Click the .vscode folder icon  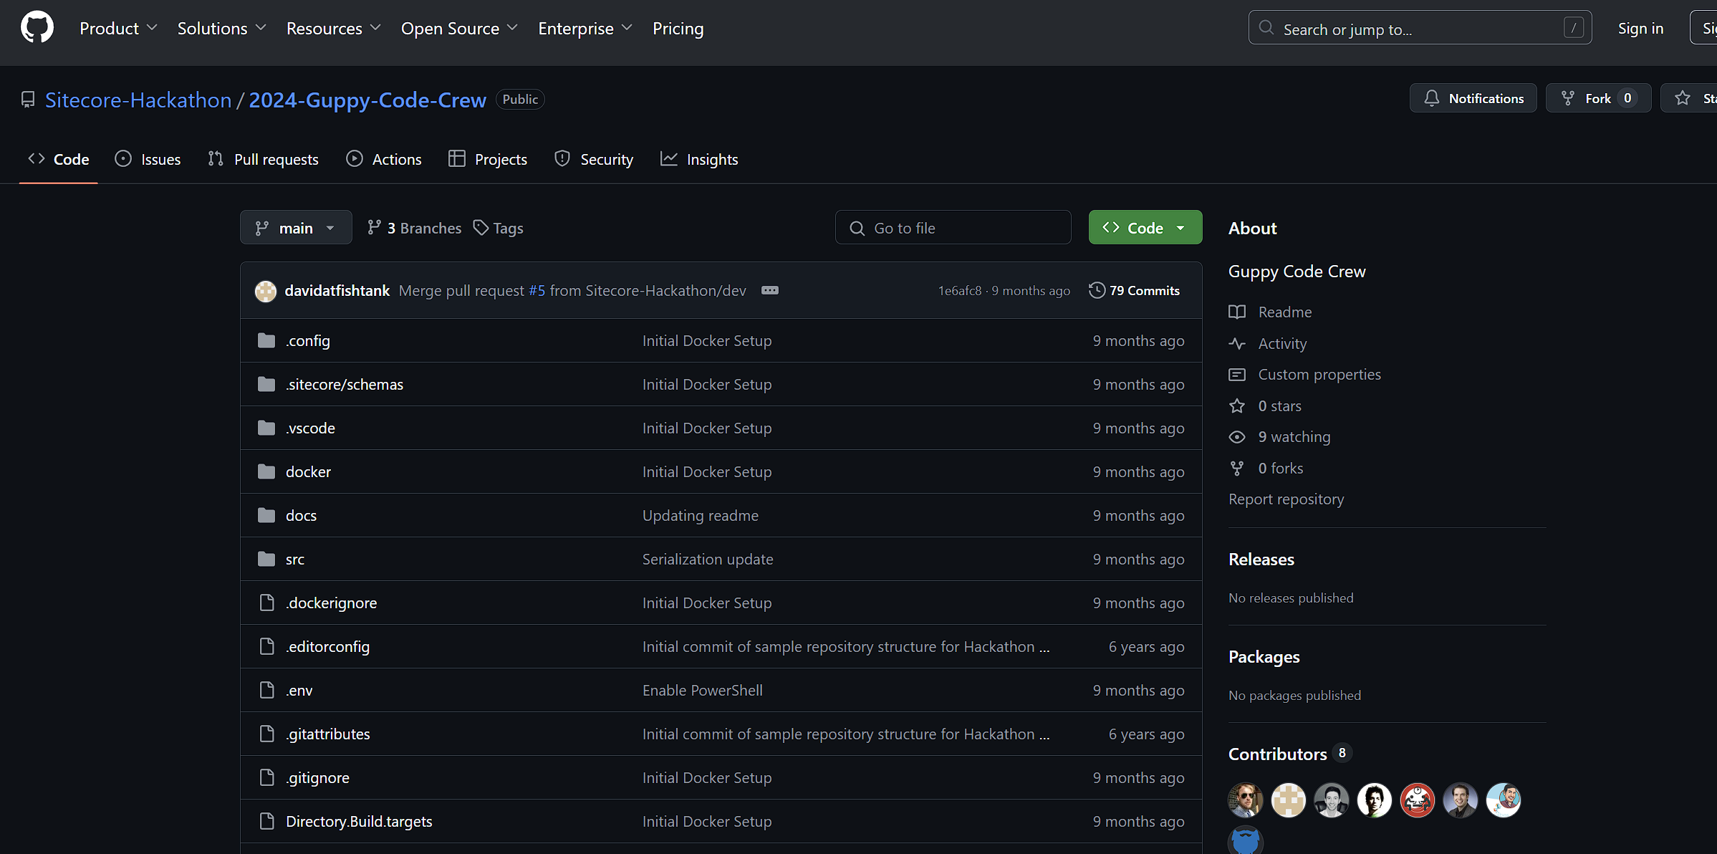coord(266,428)
